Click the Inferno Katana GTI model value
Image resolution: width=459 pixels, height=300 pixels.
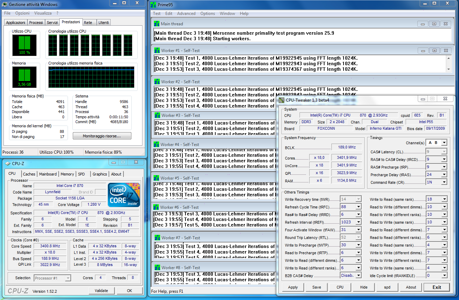click(386, 128)
